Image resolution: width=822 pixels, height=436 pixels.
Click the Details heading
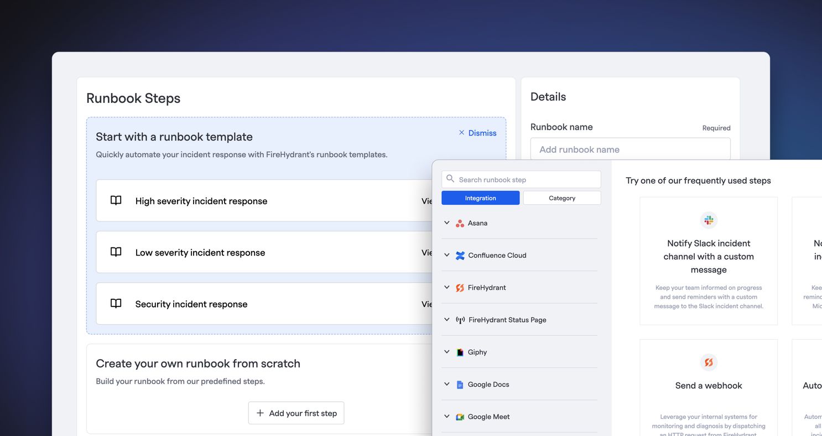pyautogui.click(x=548, y=96)
